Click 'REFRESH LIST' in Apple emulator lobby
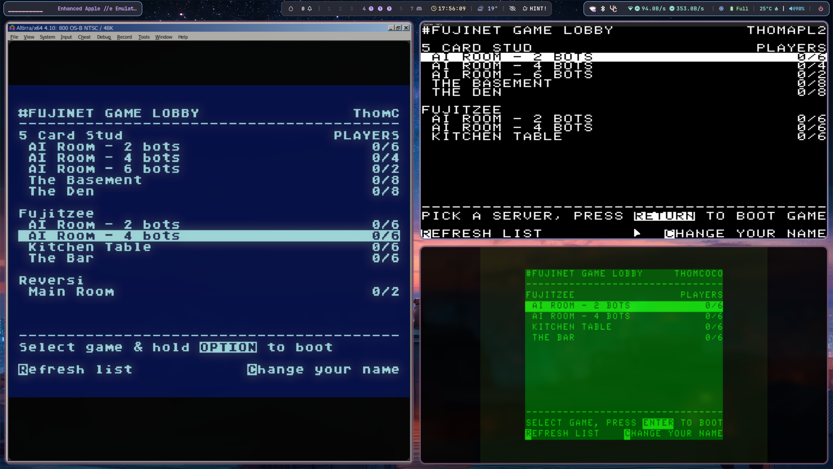The image size is (833, 469). pos(482,234)
